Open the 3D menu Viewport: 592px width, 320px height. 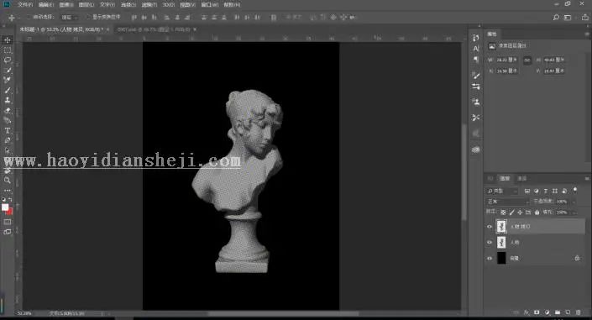[169, 5]
